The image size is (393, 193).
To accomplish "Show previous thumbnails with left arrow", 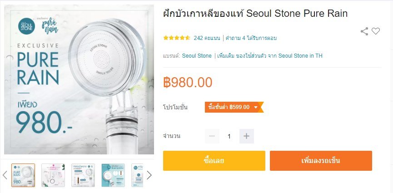I will 5,175.
